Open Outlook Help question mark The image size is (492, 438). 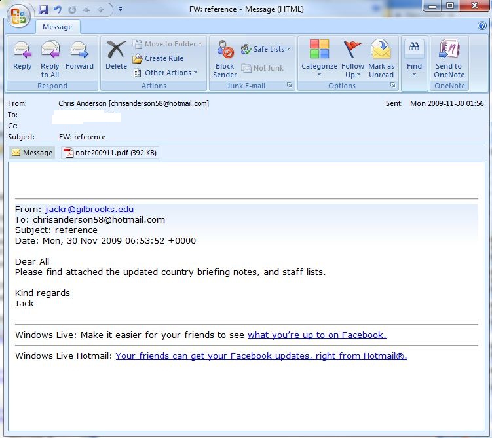[x=482, y=26]
